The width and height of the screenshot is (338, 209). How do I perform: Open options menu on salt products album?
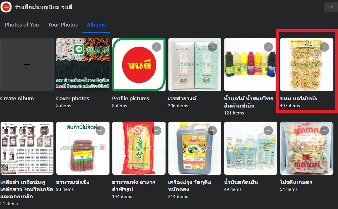(44, 131)
